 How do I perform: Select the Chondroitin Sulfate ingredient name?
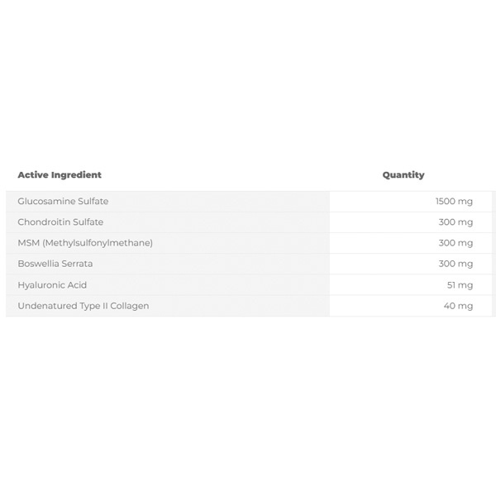click(x=60, y=222)
